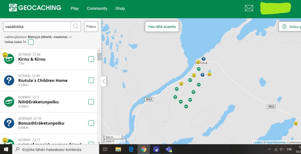The image size is (301, 154).
Task: Click the Geocaching logo in the header
Action: [35, 8]
